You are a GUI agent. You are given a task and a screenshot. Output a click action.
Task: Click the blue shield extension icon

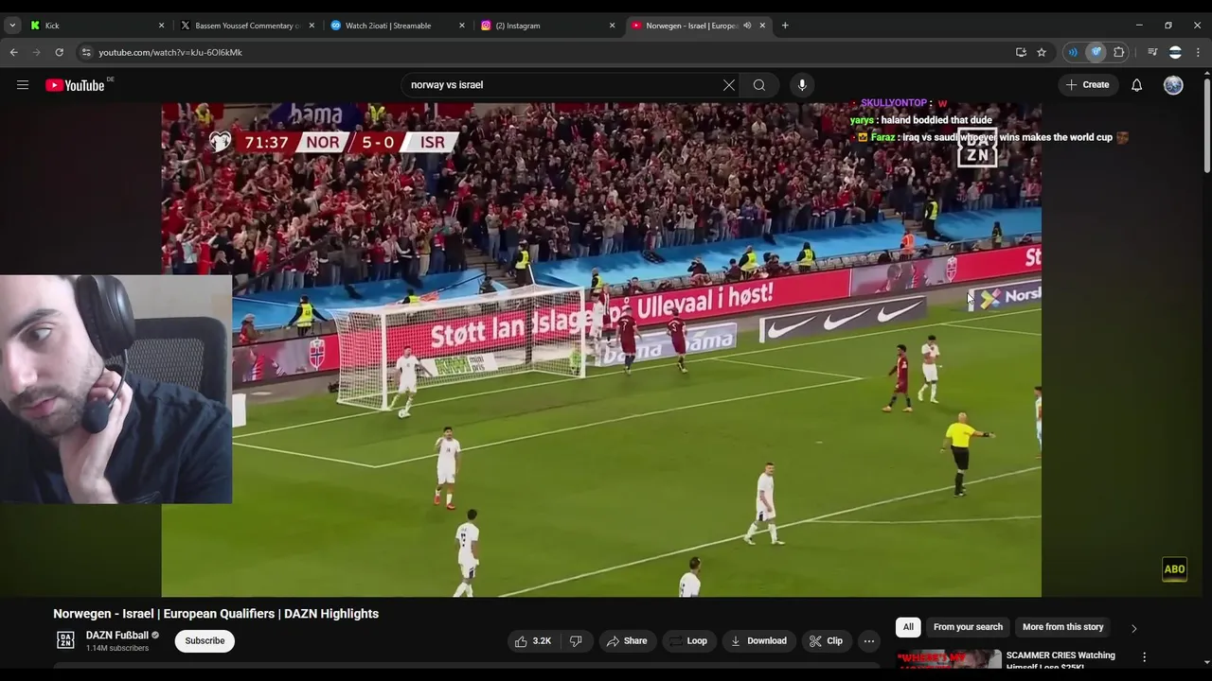1096,52
